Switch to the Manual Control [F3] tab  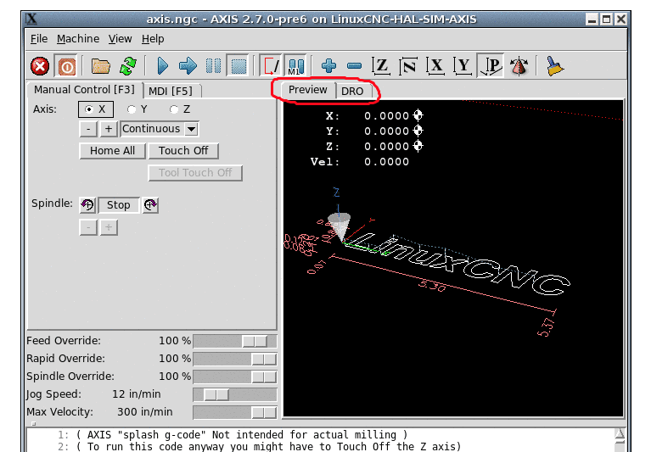pos(84,90)
